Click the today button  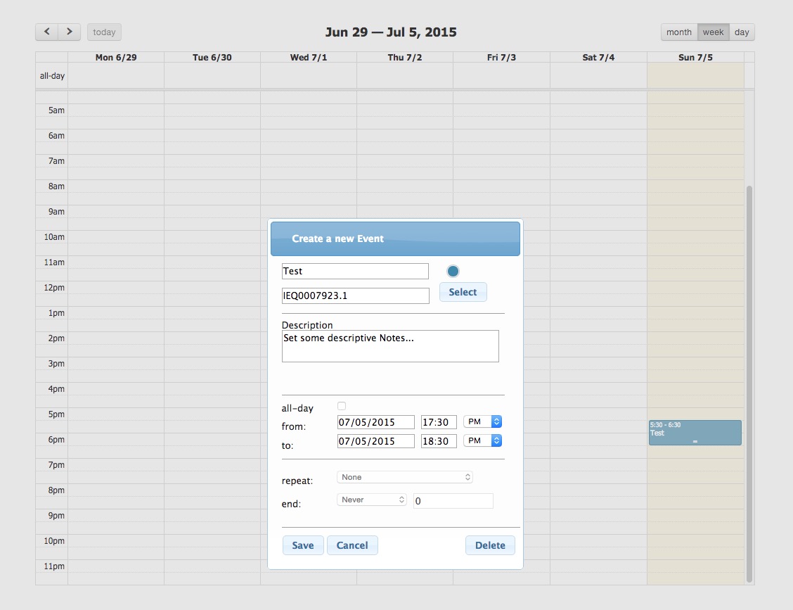click(104, 32)
